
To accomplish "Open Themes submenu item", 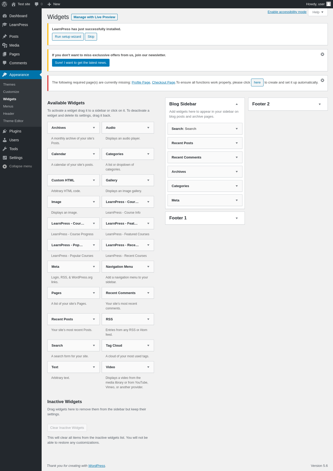I will tap(9, 85).
